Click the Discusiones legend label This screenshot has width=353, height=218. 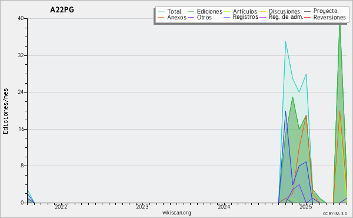pos(284,11)
